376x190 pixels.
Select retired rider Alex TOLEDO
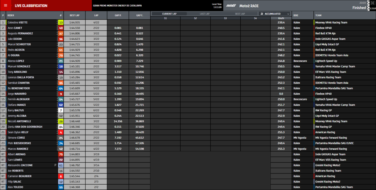pyautogui.click(x=15, y=187)
